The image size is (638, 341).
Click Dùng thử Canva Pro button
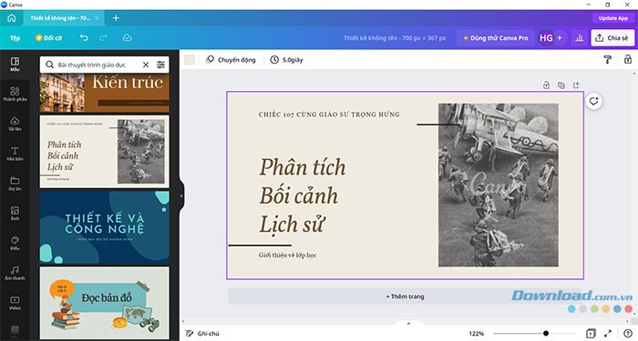tap(495, 38)
